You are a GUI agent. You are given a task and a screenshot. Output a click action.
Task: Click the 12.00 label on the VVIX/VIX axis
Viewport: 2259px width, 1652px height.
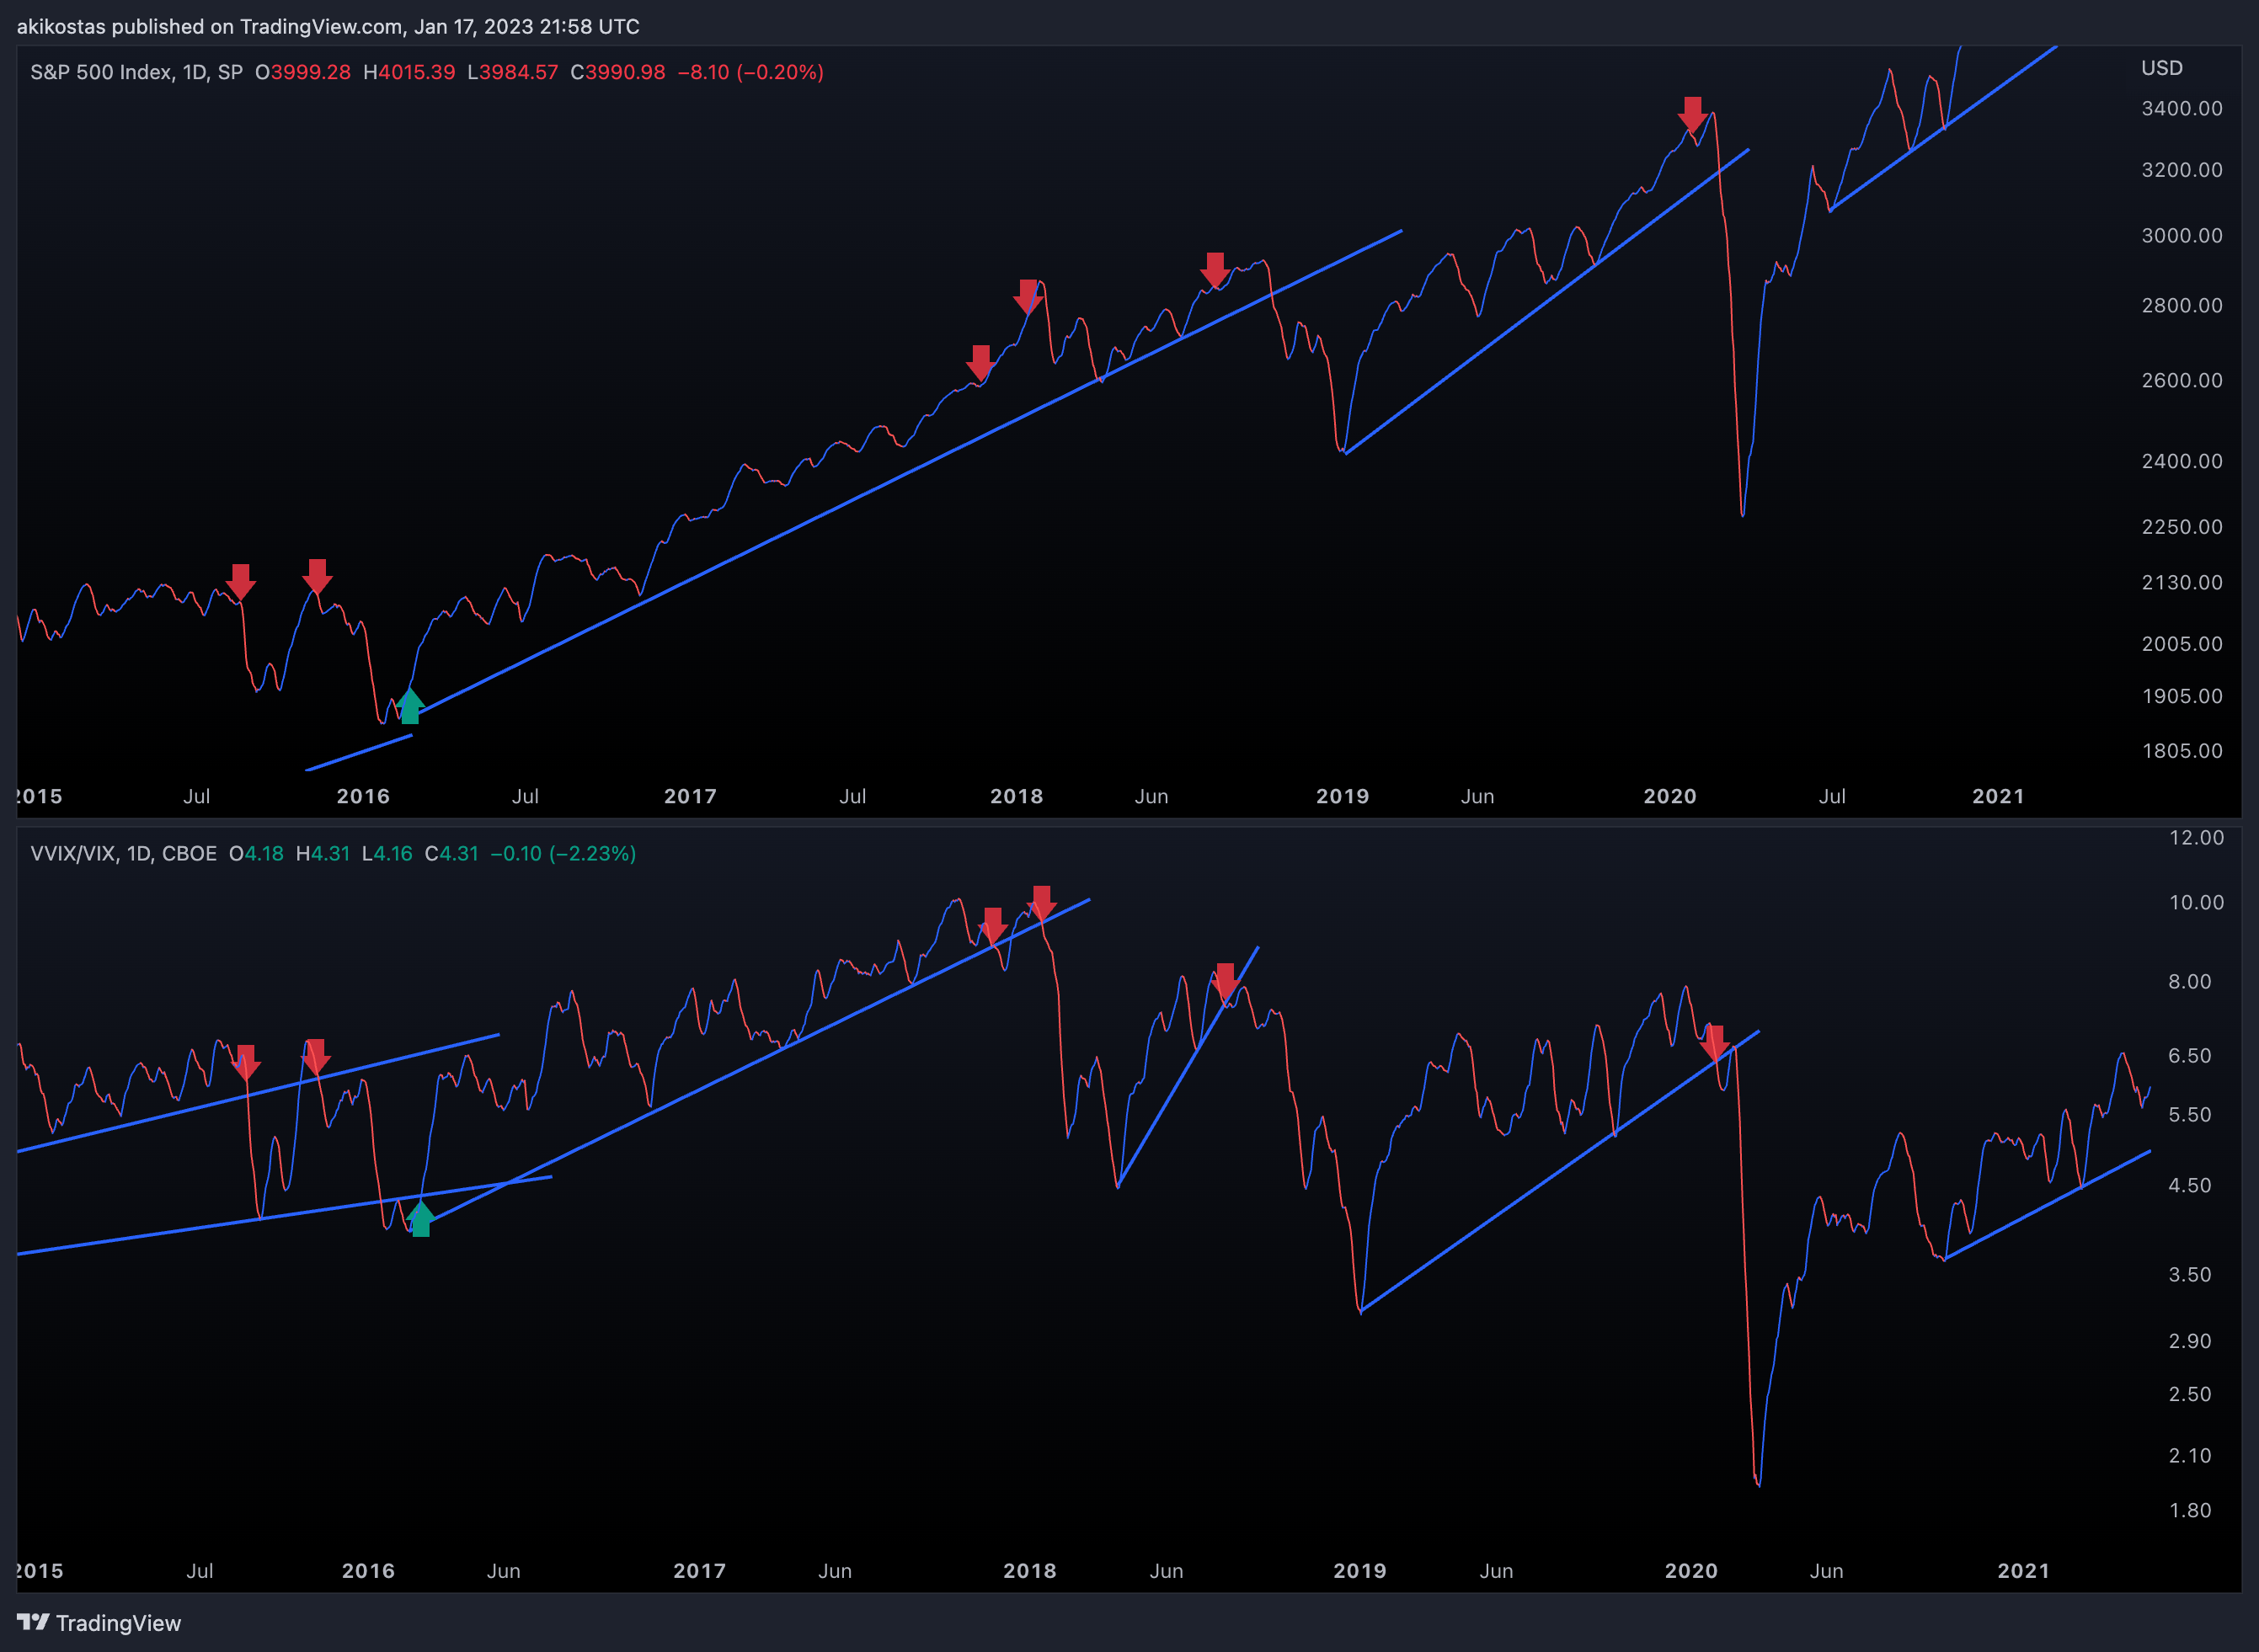coord(2196,837)
